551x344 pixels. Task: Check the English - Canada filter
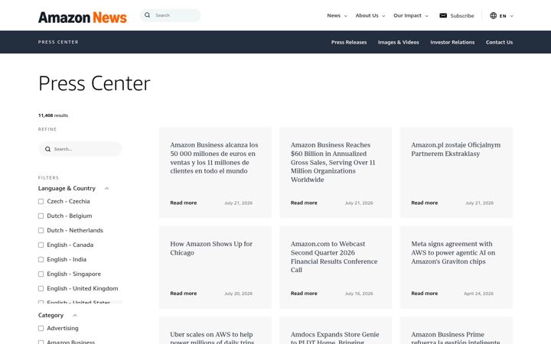(x=41, y=245)
